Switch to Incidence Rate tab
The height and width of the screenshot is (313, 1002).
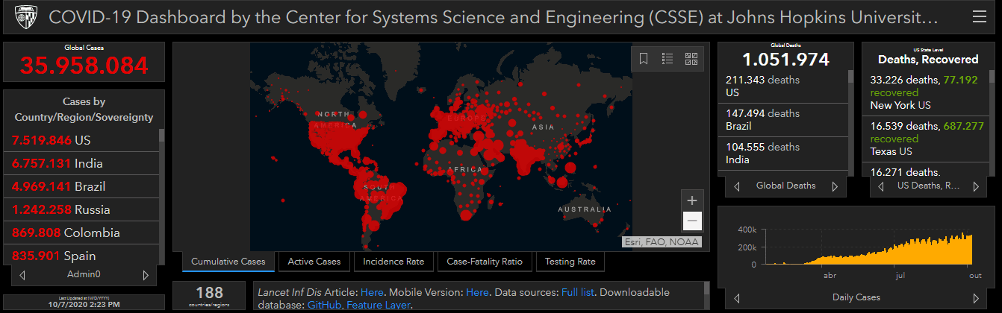393,262
